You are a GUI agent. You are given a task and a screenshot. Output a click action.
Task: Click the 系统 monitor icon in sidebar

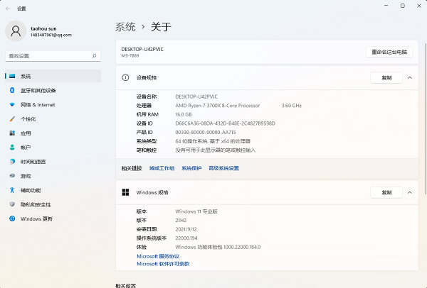tap(12, 76)
